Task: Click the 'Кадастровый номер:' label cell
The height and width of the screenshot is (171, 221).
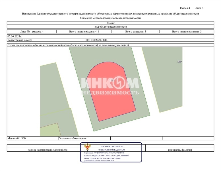Action: click(46, 40)
